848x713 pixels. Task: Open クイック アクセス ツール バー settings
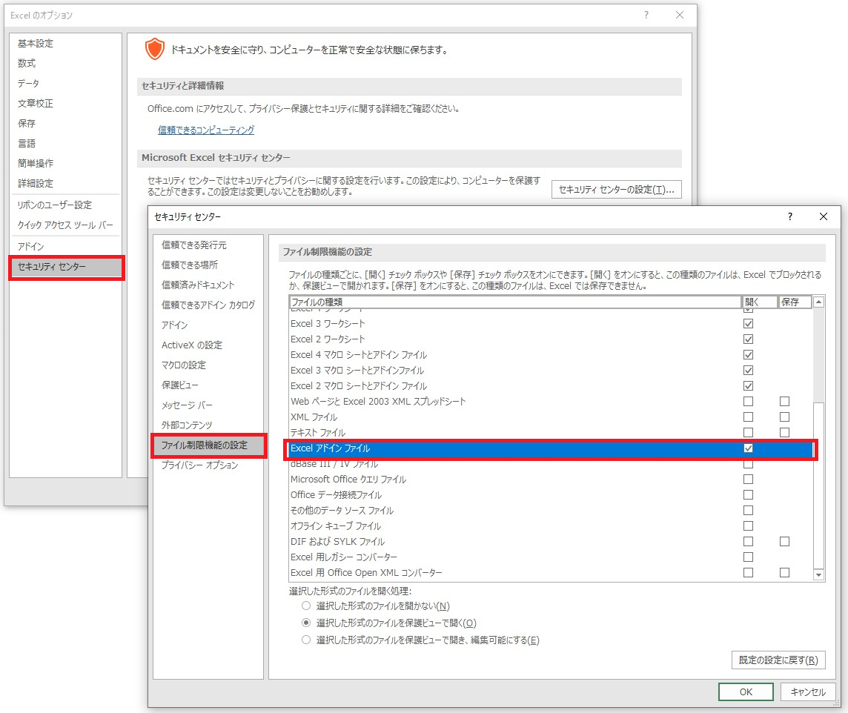click(x=65, y=225)
